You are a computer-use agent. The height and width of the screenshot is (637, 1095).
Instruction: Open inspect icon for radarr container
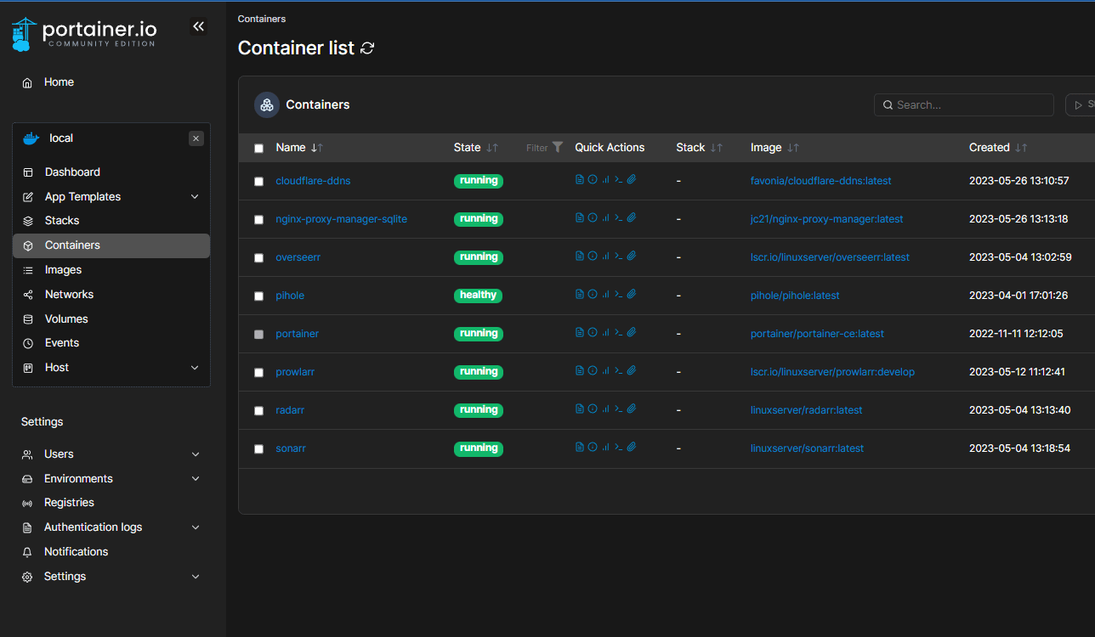(x=593, y=409)
